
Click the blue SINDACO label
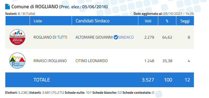[x=126, y=37]
